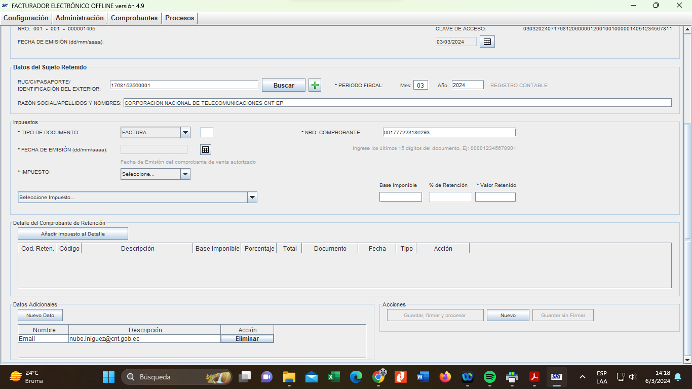The height and width of the screenshot is (389, 692).
Task: Open Firefox browser from taskbar
Action: pyautogui.click(x=445, y=377)
